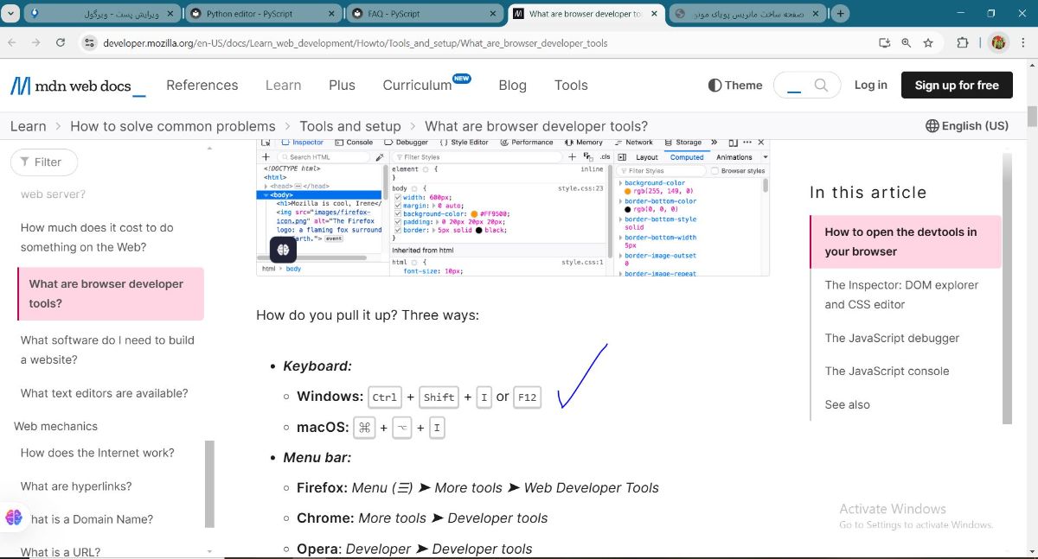1038x559 pixels.
Task: View site information beside the URL
Action: click(x=89, y=42)
